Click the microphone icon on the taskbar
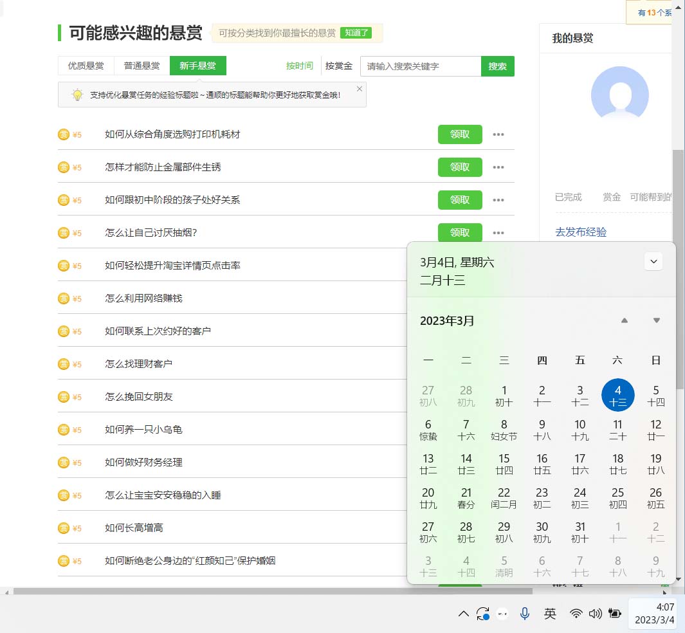685x633 pixels. tap(524, 614)
